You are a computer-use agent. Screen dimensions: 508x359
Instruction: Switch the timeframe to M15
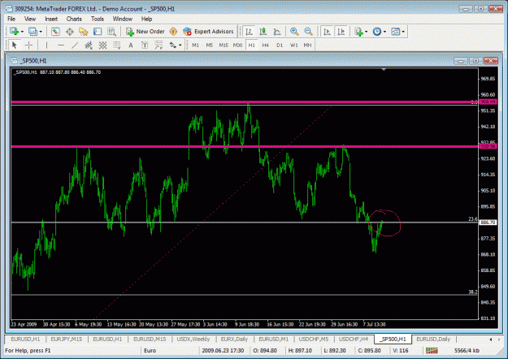coord(224,45)
